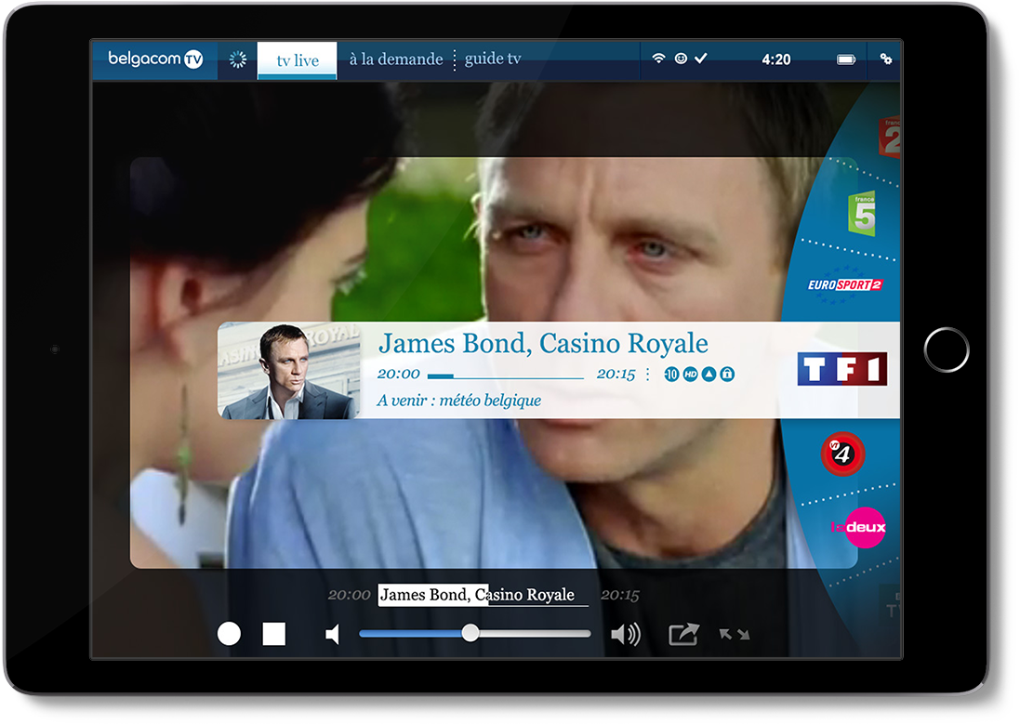1020x724 pixels.
Task: Toggle fullscreen using the diagonal arrows icon
Action: click(x=735, y=634)
